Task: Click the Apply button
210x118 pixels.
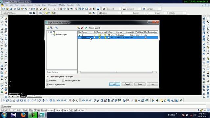Action: tap(140, 84)
